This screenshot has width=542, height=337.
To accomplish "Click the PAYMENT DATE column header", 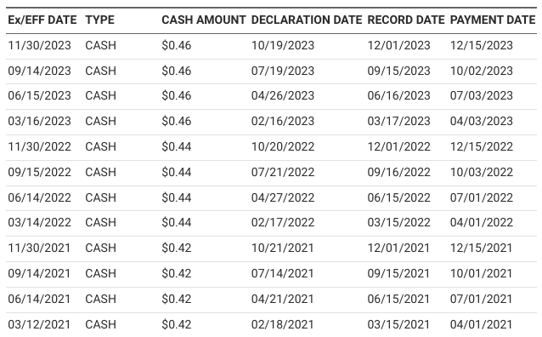I will (x=493, y=20).
